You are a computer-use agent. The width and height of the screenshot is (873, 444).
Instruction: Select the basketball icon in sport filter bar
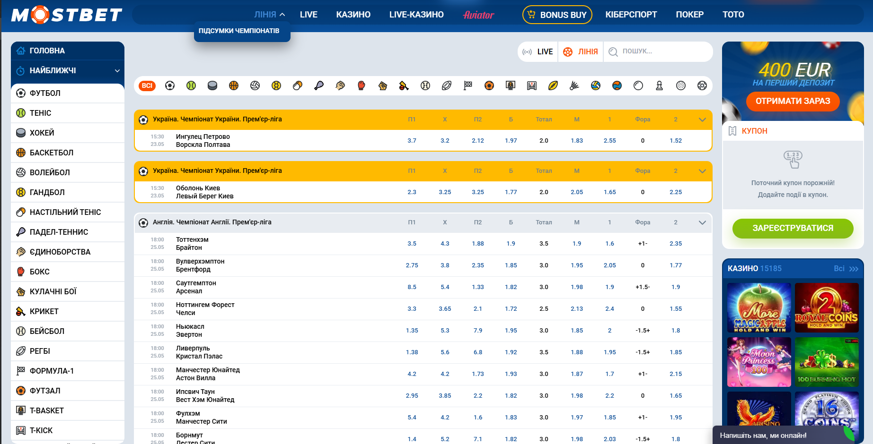pos(234,85)
